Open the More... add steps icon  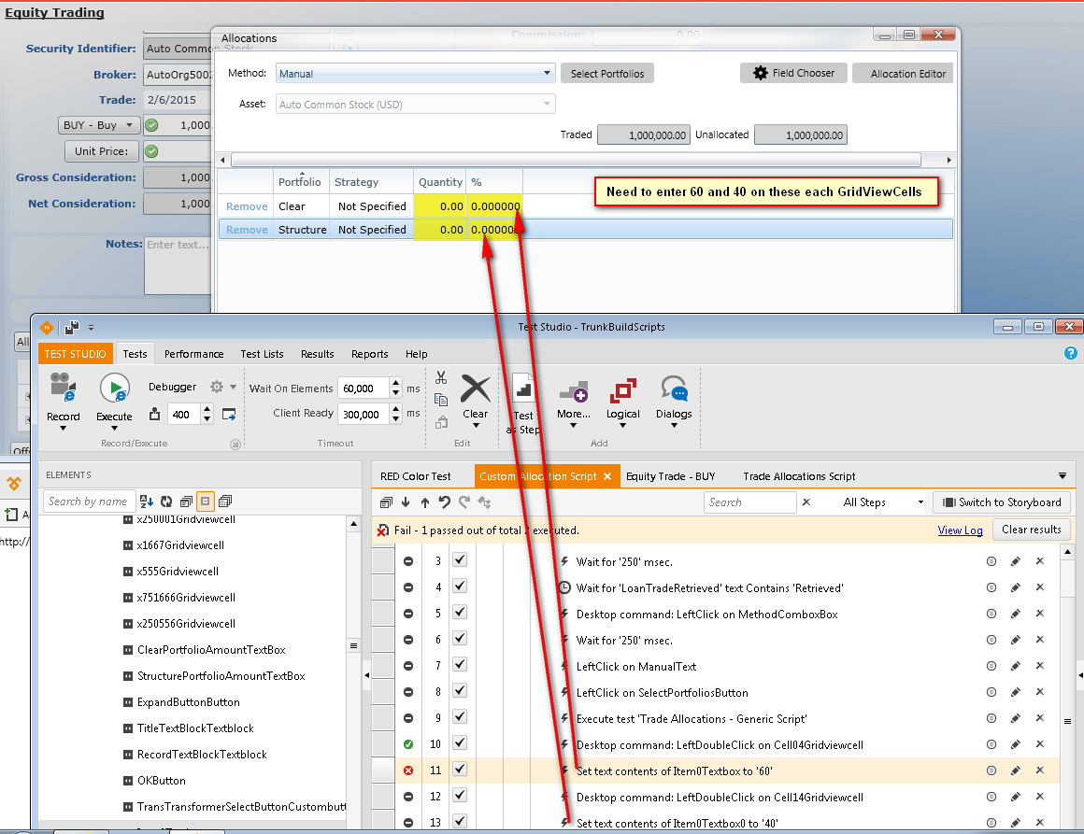pos(574,391)
